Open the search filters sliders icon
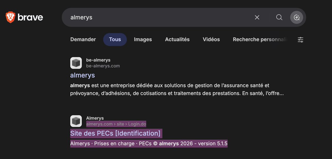 pyautogui.click(x=300, y=40)
